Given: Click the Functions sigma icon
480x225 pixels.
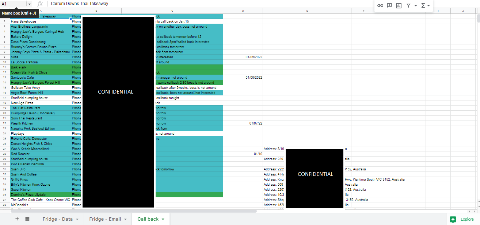Looking at the screenshot, I should 423,5.
